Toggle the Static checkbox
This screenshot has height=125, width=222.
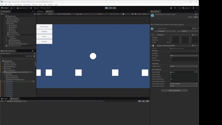(x=191, y=28)
